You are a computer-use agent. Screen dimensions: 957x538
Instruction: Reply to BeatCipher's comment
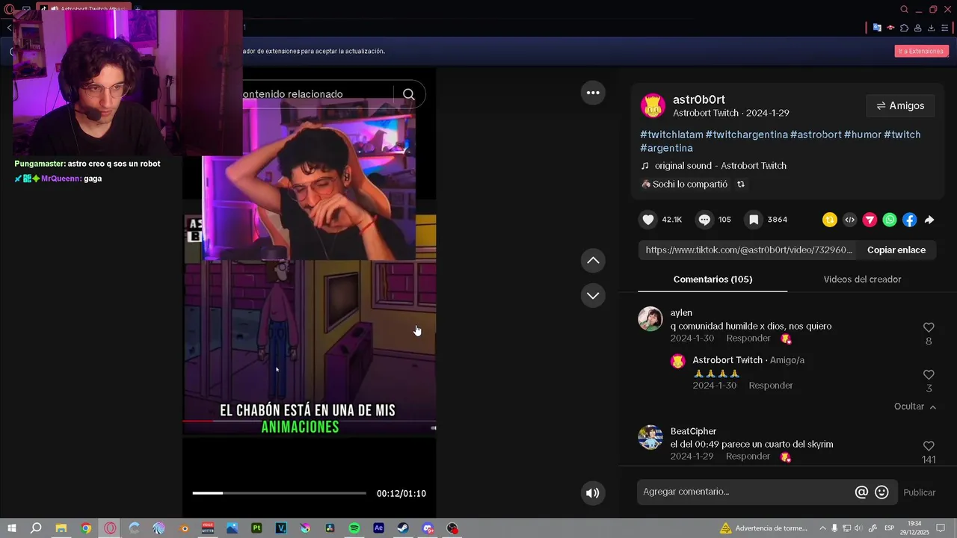pyautogui.click(x=748, y=457)
